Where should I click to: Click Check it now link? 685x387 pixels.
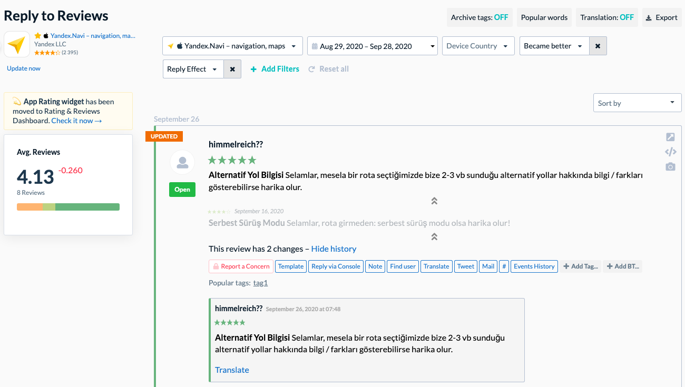76,121
